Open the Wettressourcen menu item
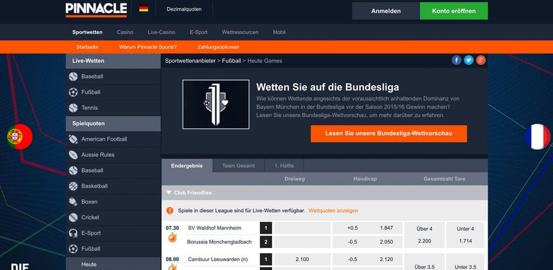Viewport: 553px width, 270px height. coord(240,32)
